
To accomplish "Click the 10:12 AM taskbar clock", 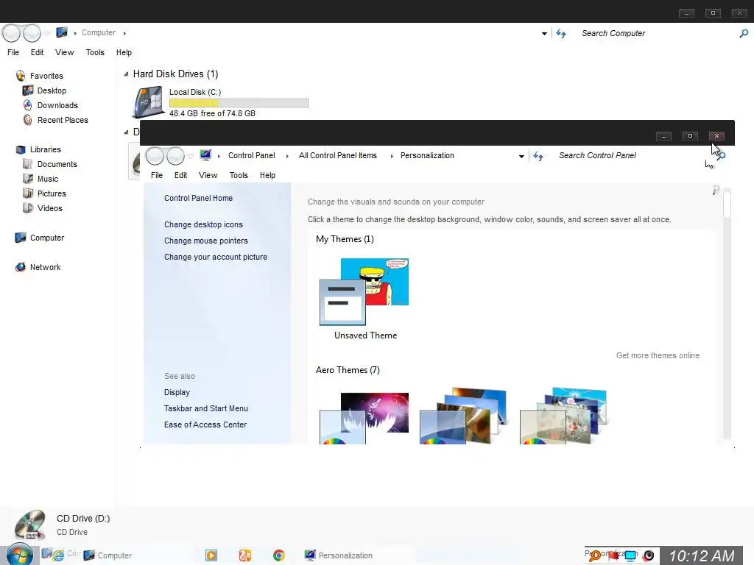I will (702, 556).
